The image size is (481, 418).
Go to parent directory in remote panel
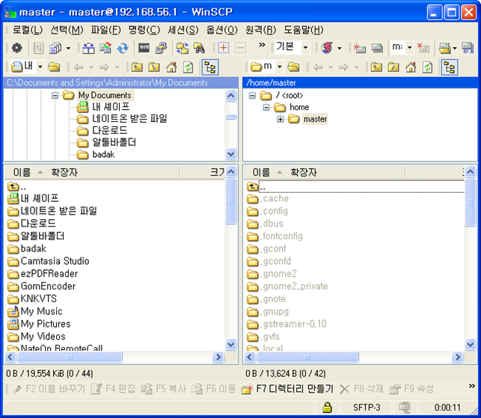pyautogui.click(x=376, y=67)
